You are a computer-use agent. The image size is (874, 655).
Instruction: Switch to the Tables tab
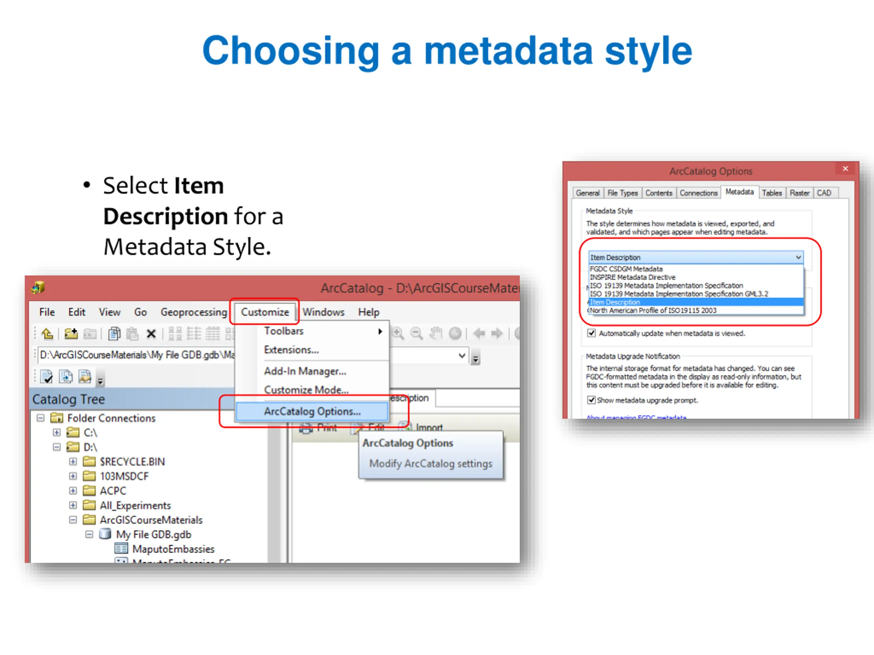[x=772, y=193]
